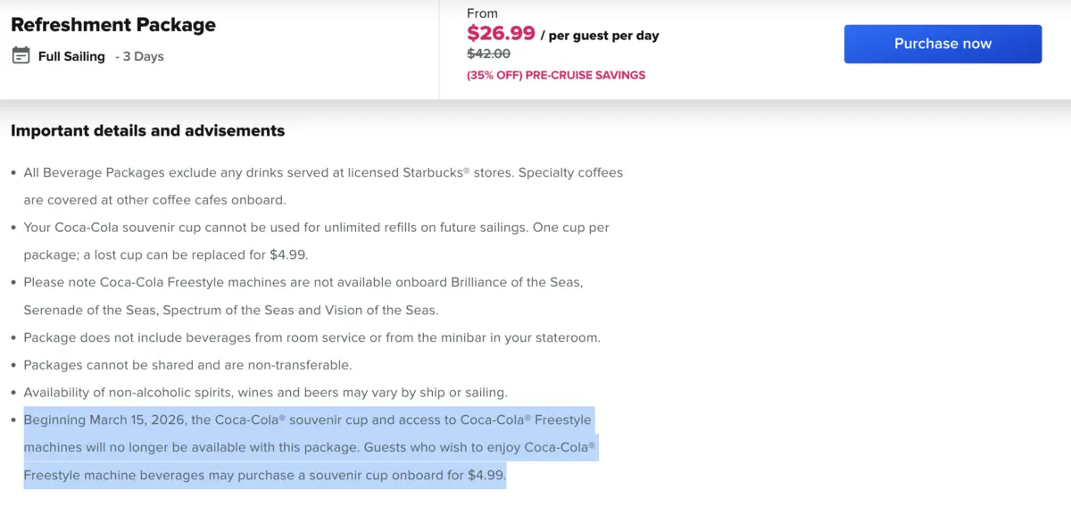Click the packages are non-transferable bullet

pos(187,365)
